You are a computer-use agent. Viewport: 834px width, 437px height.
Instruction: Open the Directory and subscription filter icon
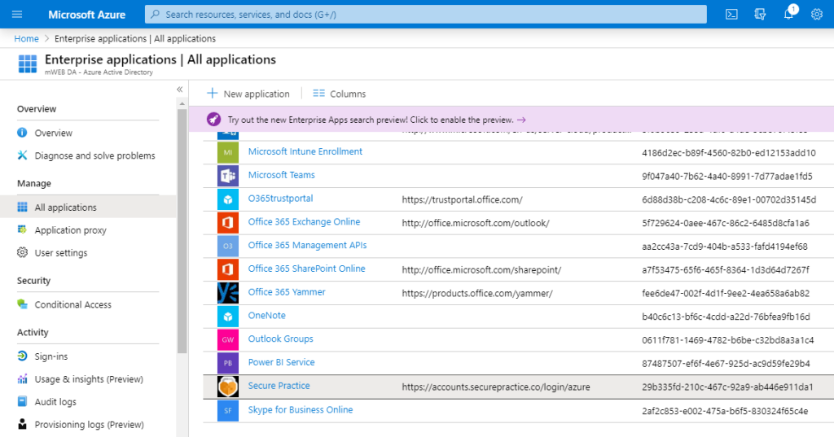pos(761,15)
